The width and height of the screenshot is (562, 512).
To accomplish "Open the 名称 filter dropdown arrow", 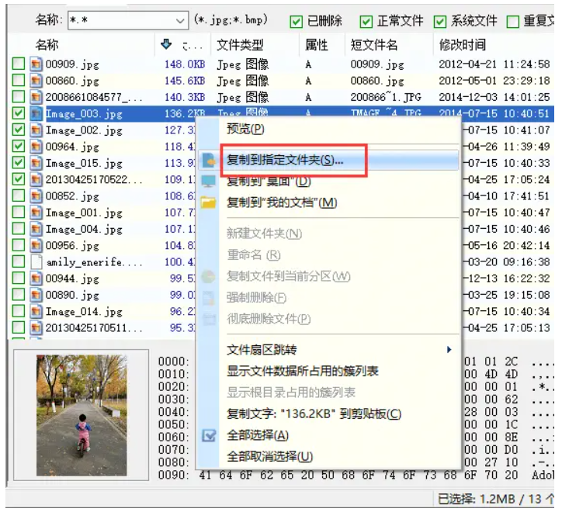I will pyautogui.click(x=180, y=21).
